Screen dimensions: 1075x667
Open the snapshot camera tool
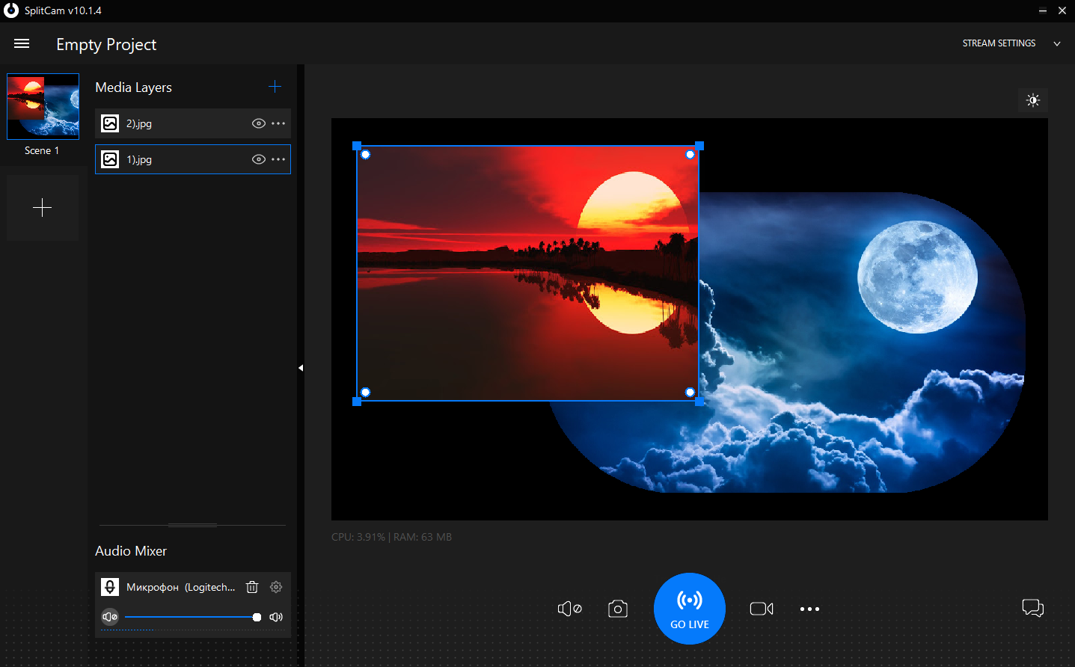coord(617,609)
